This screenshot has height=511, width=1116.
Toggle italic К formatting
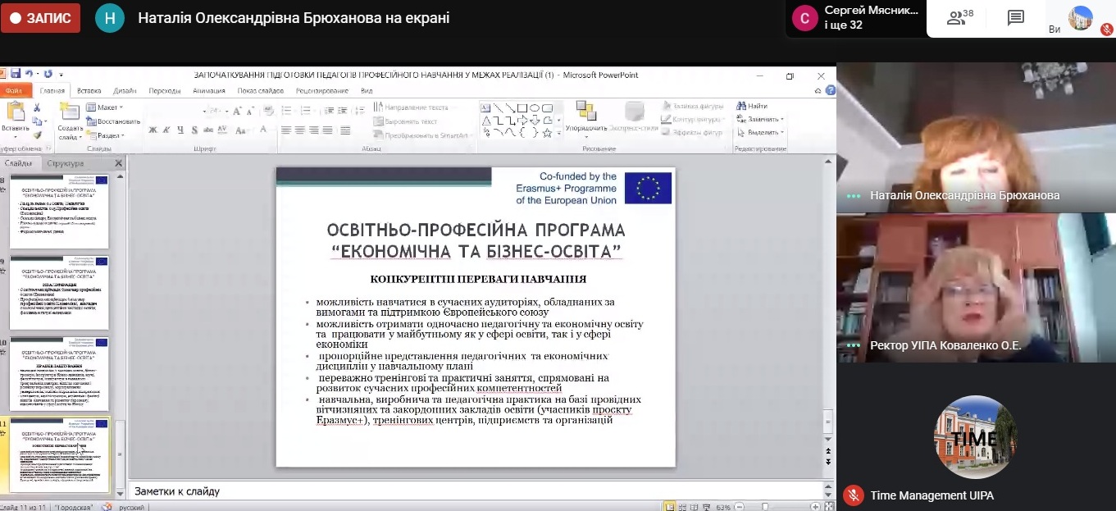(166, 130)
